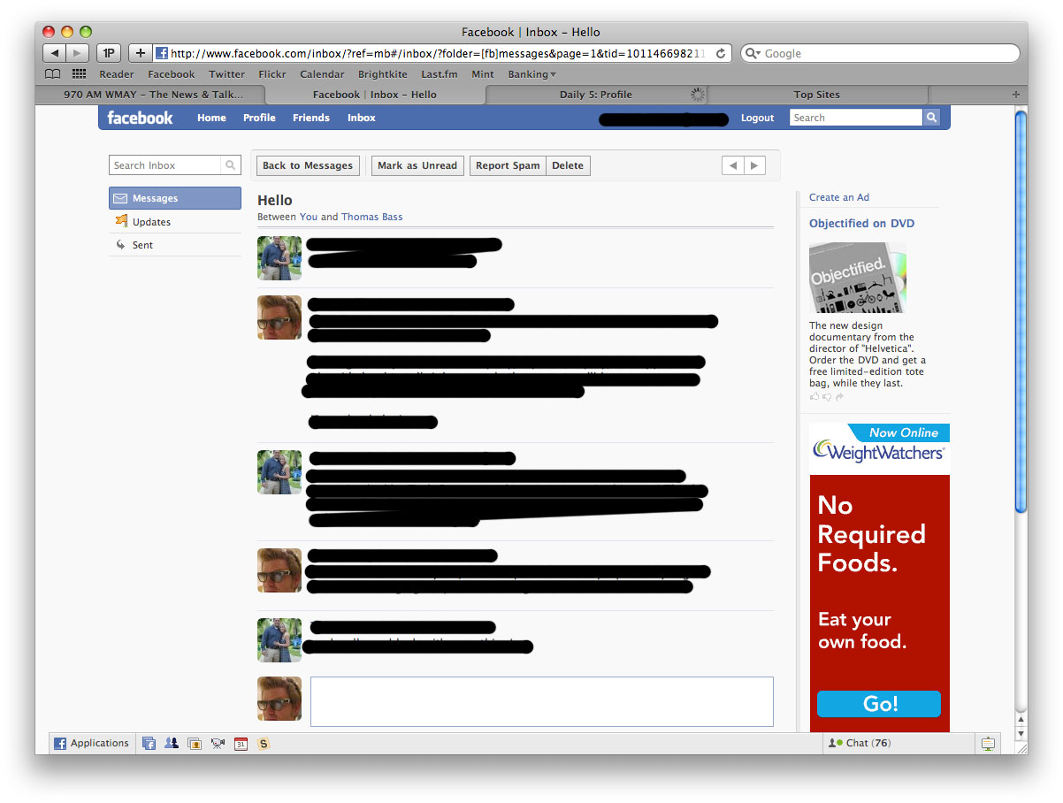Show bookmarks library book icon
The width and height of the screenshot is (1063, 803).
tap(53, 74)
